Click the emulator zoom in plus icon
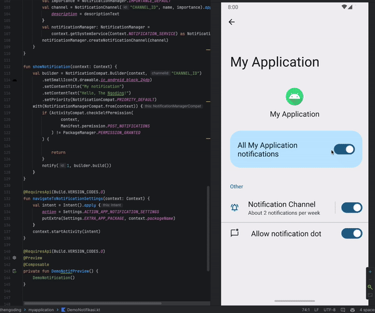375x313 pixels. [370, 272]
